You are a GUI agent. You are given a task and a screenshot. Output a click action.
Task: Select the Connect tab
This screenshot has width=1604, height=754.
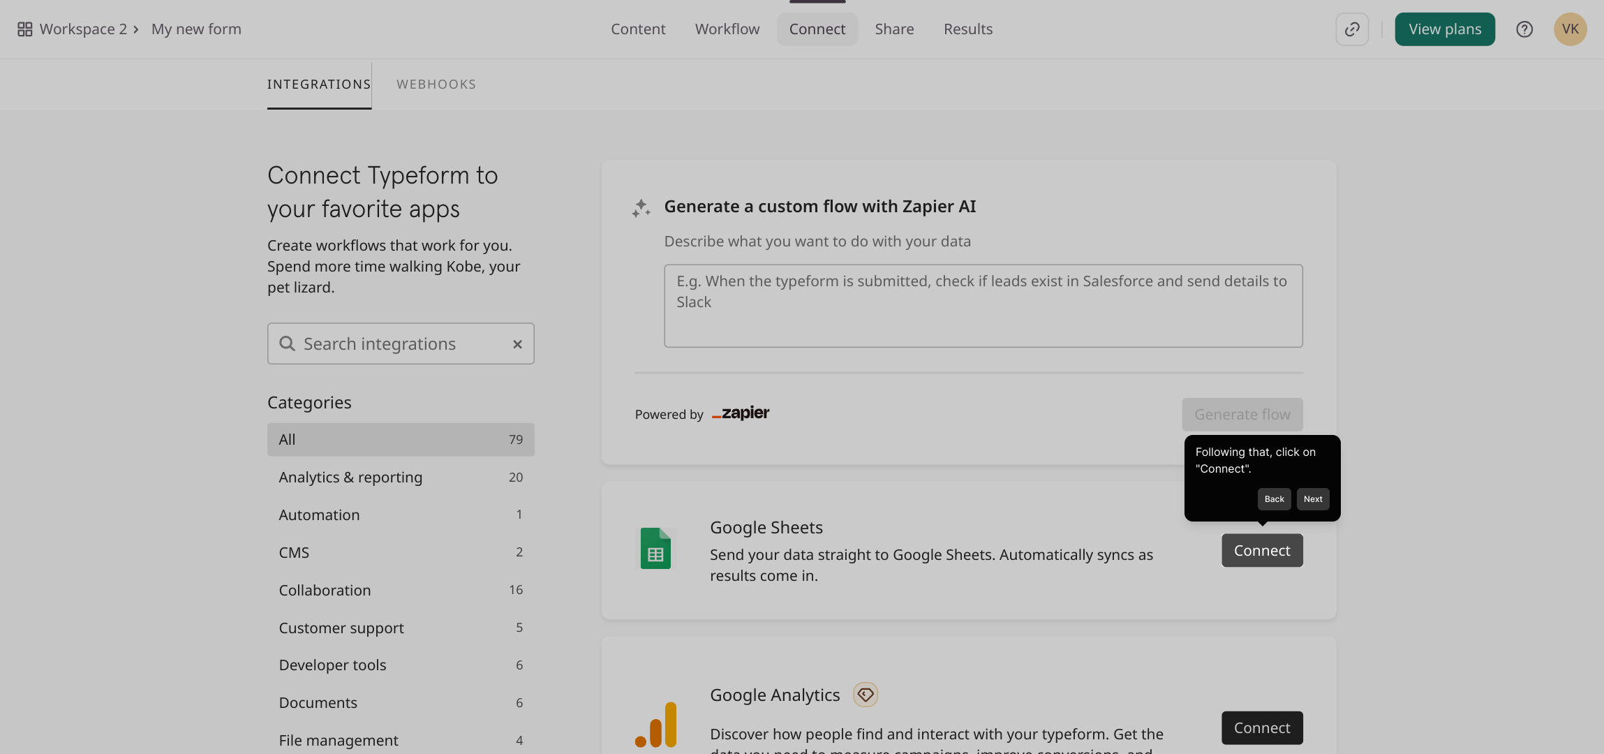[817, 29]
